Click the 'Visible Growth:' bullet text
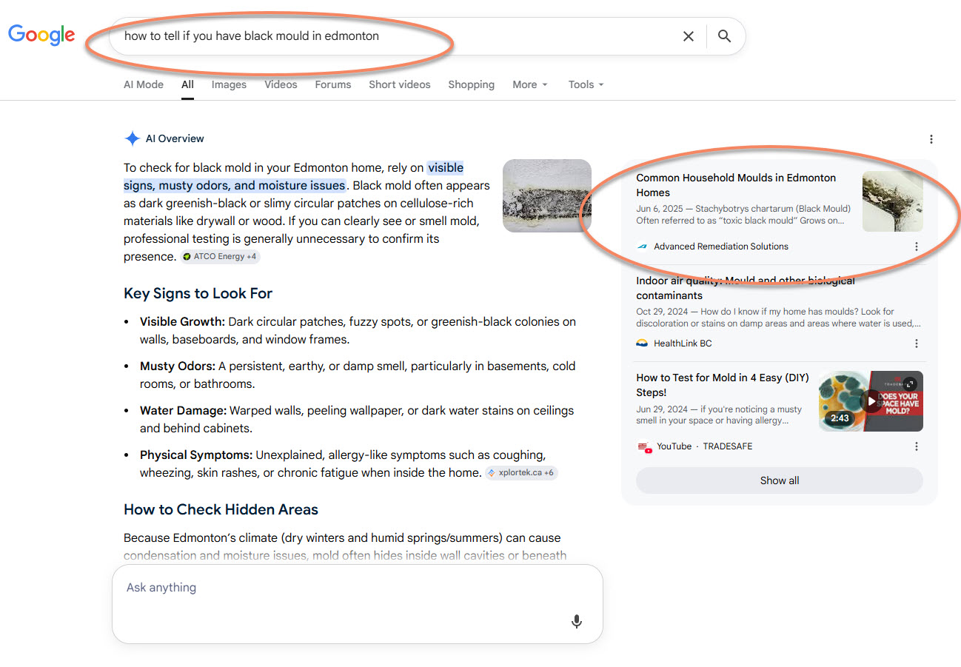 (182, 322)
